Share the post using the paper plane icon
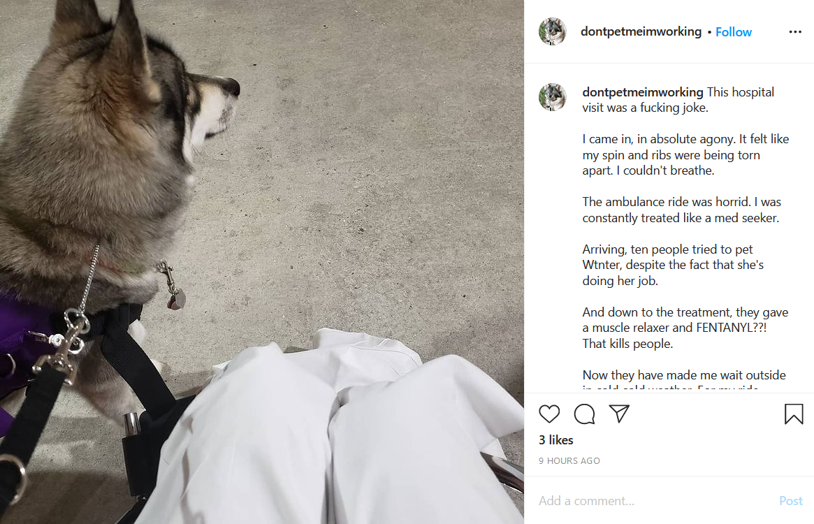Image resolution: width=814 pixels, height=524 pixels. click(x=619, y=414)
